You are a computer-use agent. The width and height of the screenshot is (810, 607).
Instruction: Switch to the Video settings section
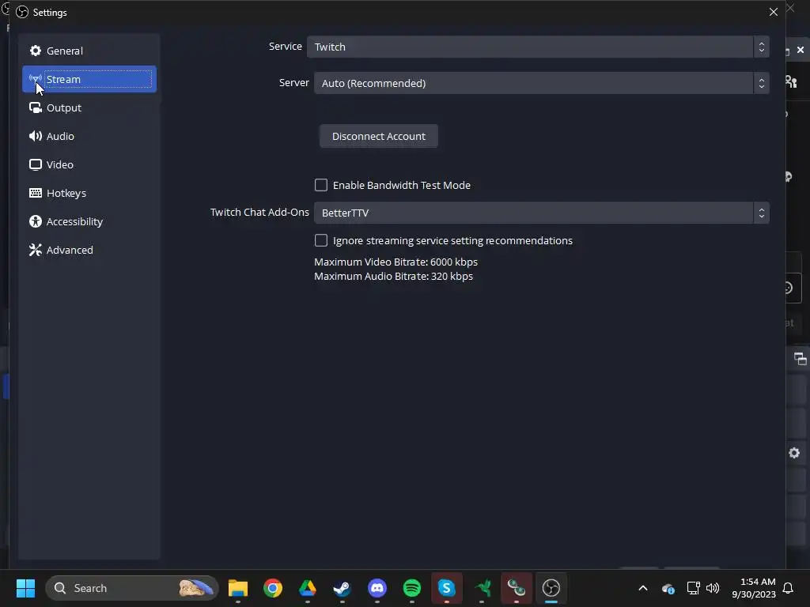[89, 164]
